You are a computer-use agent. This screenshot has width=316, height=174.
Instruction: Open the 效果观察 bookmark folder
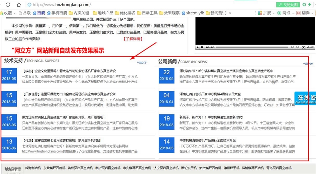pos(170,13)
